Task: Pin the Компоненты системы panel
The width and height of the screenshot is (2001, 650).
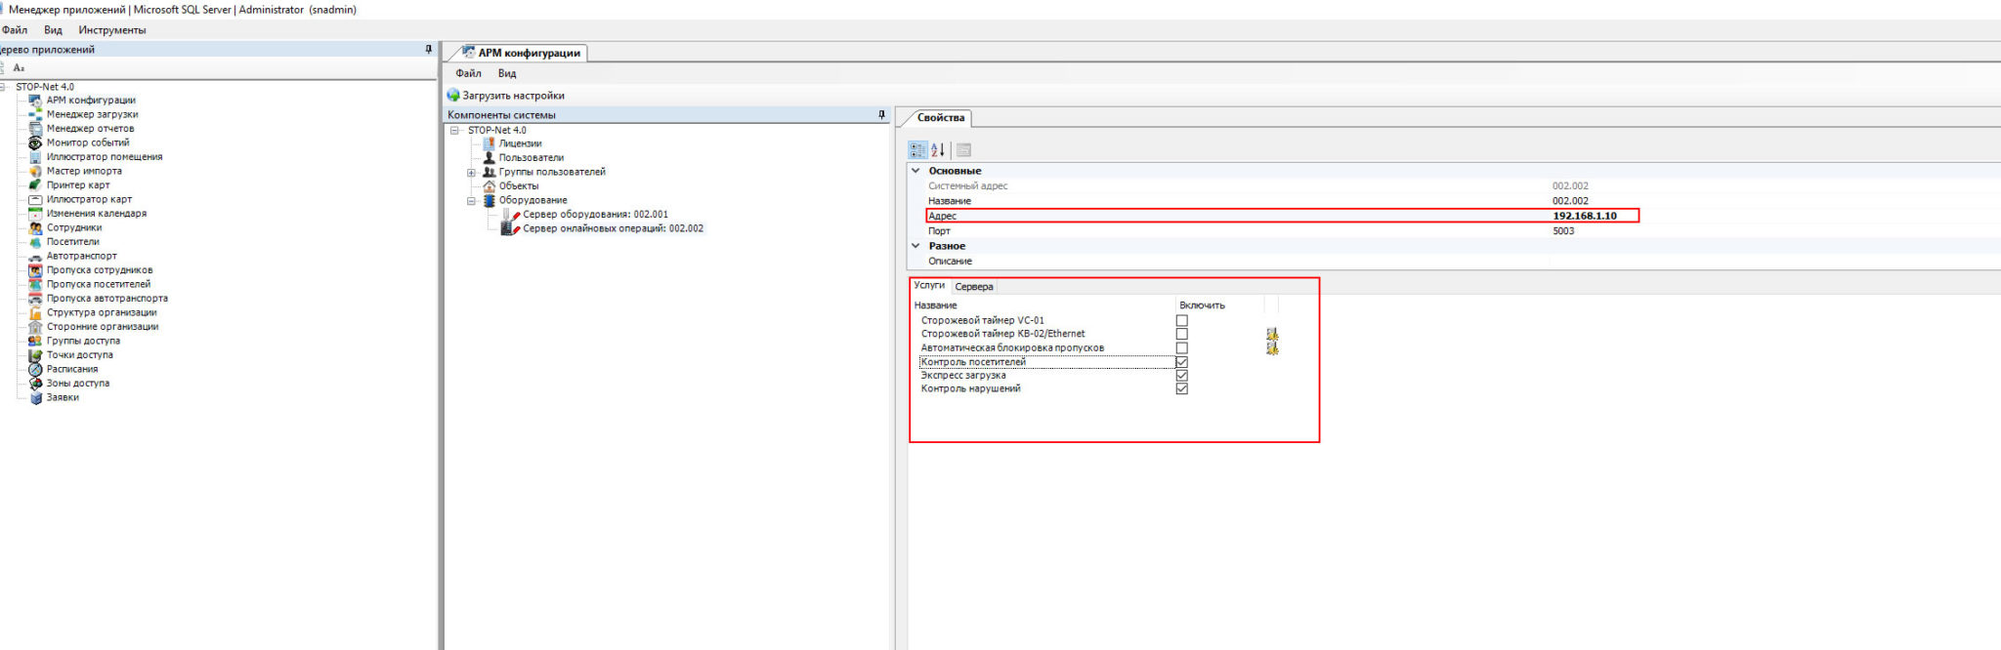Action: [x=881, y=115]
